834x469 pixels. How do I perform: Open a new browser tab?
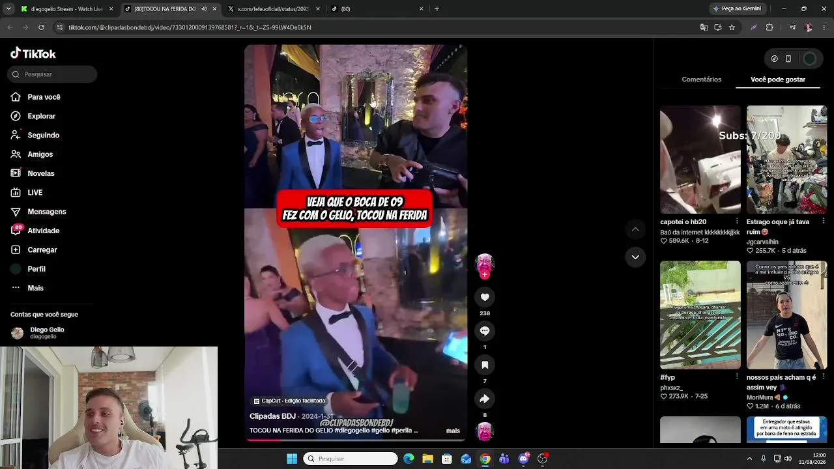coord(437,9)
